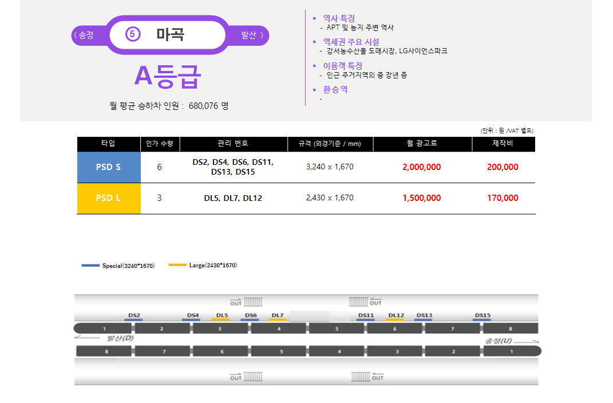
Task: Click the lower right OUT stairs icon
Action: [x=367, y=377]
